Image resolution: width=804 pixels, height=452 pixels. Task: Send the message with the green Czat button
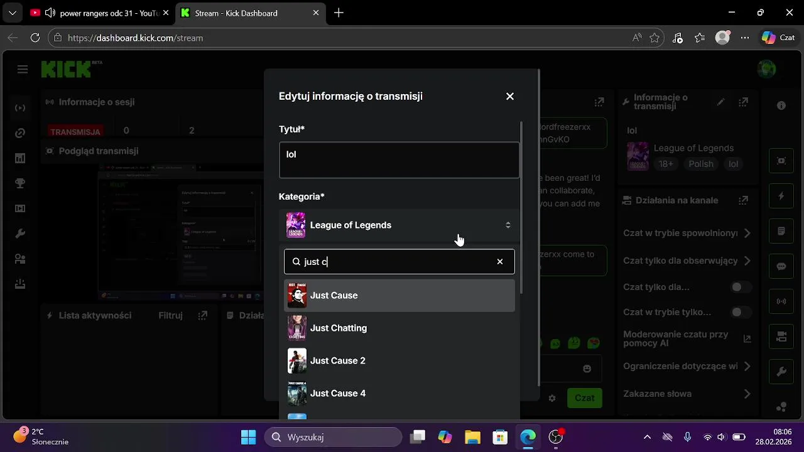point(584,398)
